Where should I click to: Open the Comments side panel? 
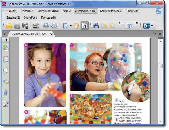6,82
